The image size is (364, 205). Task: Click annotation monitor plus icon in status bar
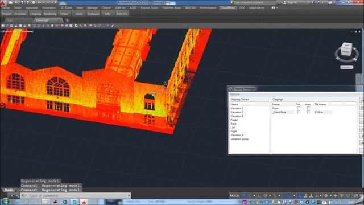336,196
